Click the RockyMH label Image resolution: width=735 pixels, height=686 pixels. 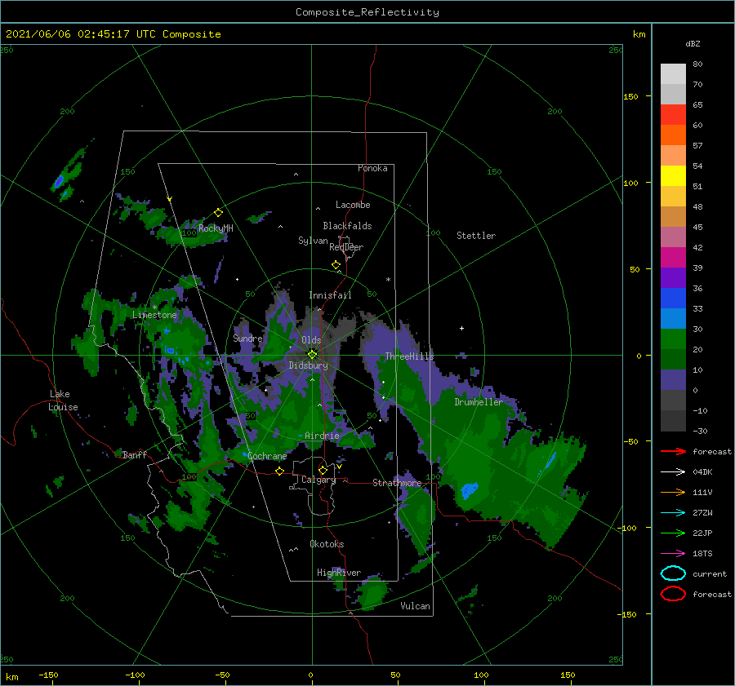pos(216,228)
